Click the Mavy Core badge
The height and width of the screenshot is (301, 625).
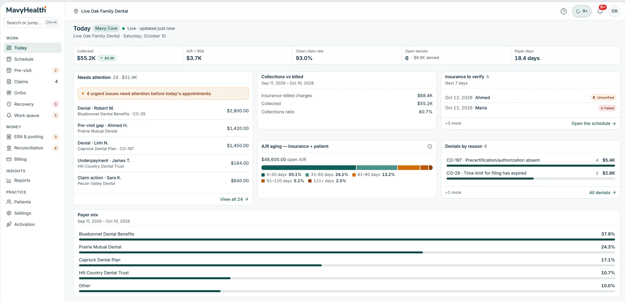click(106, 28)
